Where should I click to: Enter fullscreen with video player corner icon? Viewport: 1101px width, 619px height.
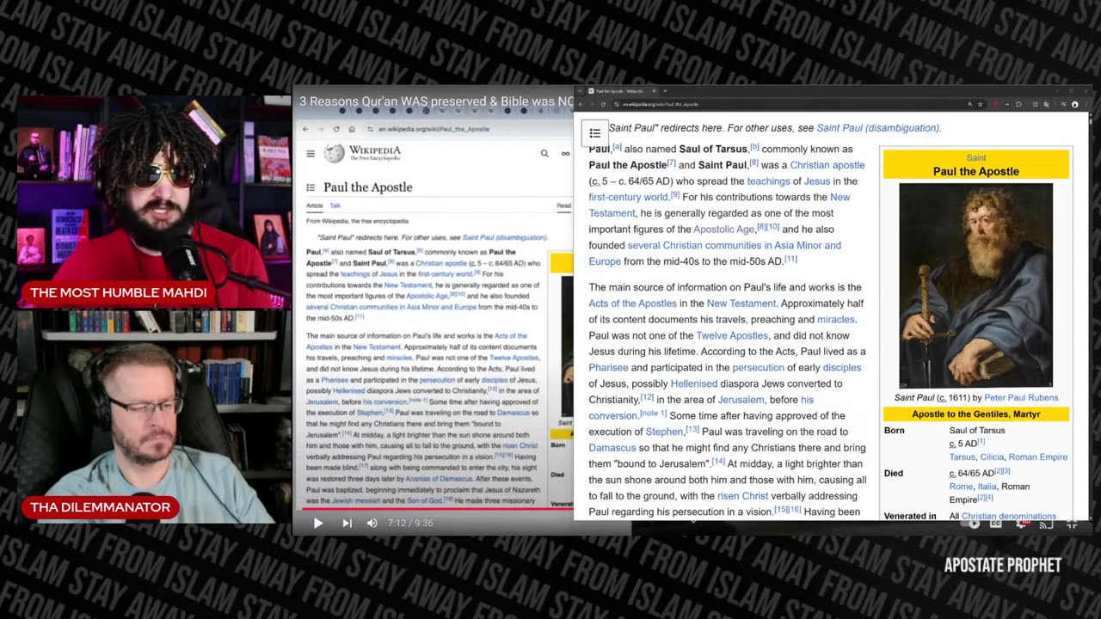point(1072,524)
